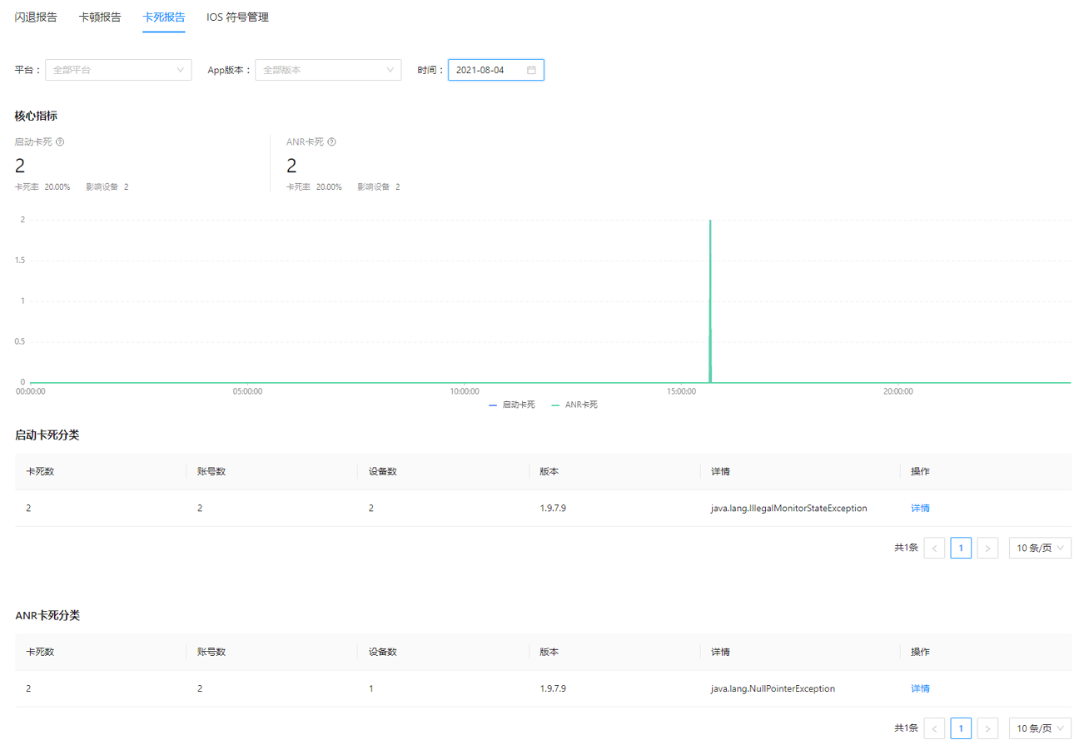Open 详情 link for IllegalMonitorStateException row
The width and height of the screenshot is (1079, 745).
point(920,508)
